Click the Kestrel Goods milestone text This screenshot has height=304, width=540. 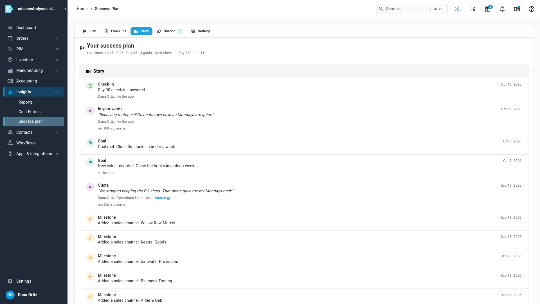132,242
